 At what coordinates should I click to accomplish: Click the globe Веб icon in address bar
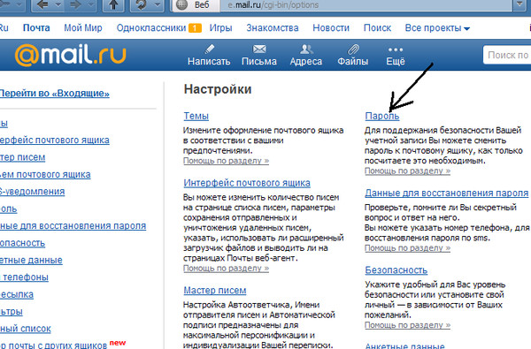coord(182,5)
